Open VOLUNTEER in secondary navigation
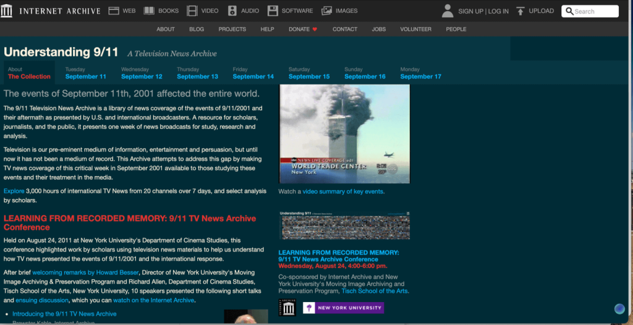Screen dimensions: 633x325 click(x=416, y=29)
